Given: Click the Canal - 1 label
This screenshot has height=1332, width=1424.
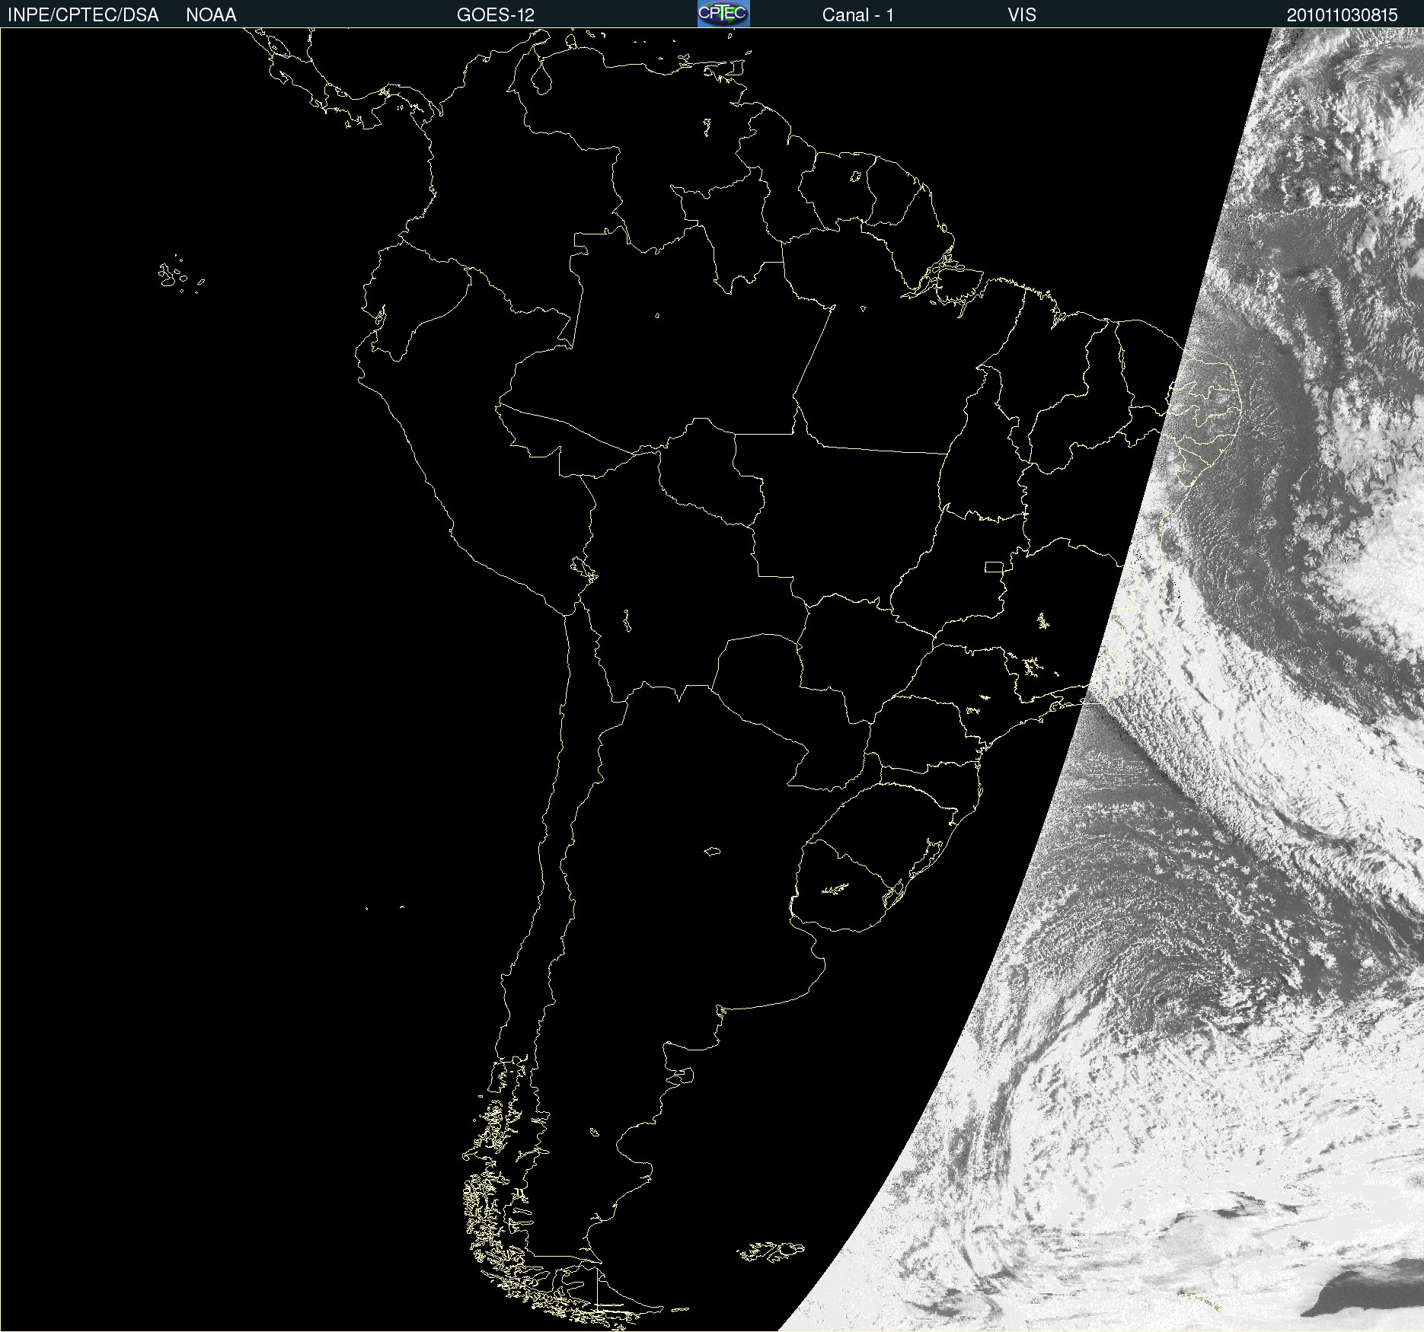Looking at the screenshot, I should (857, 14).
